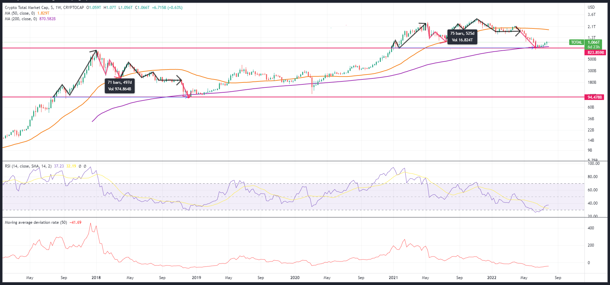Click the RSI 80.00 axis label
610x285 pixels.
(593, 177)
